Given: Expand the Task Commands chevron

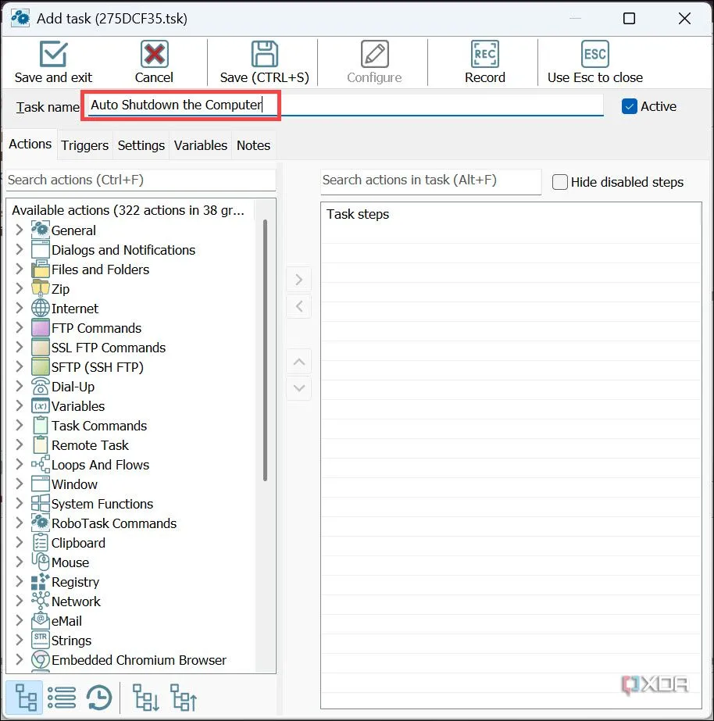Looking at the screenshot, I should (x=19, y=425).
